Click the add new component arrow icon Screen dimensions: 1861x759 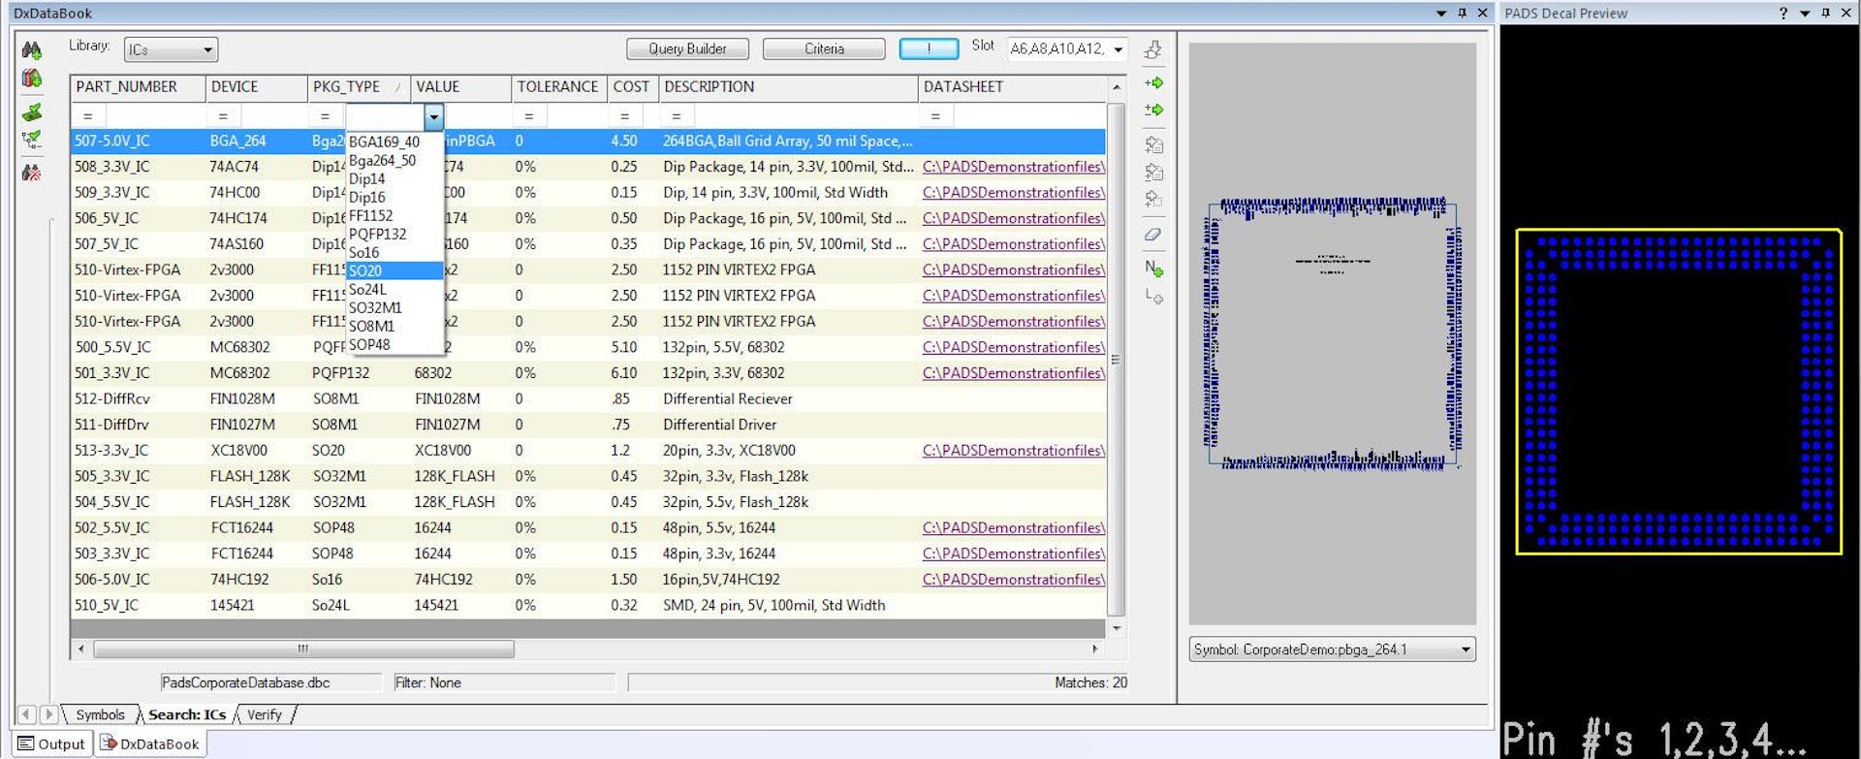[x=1153, y=83]
